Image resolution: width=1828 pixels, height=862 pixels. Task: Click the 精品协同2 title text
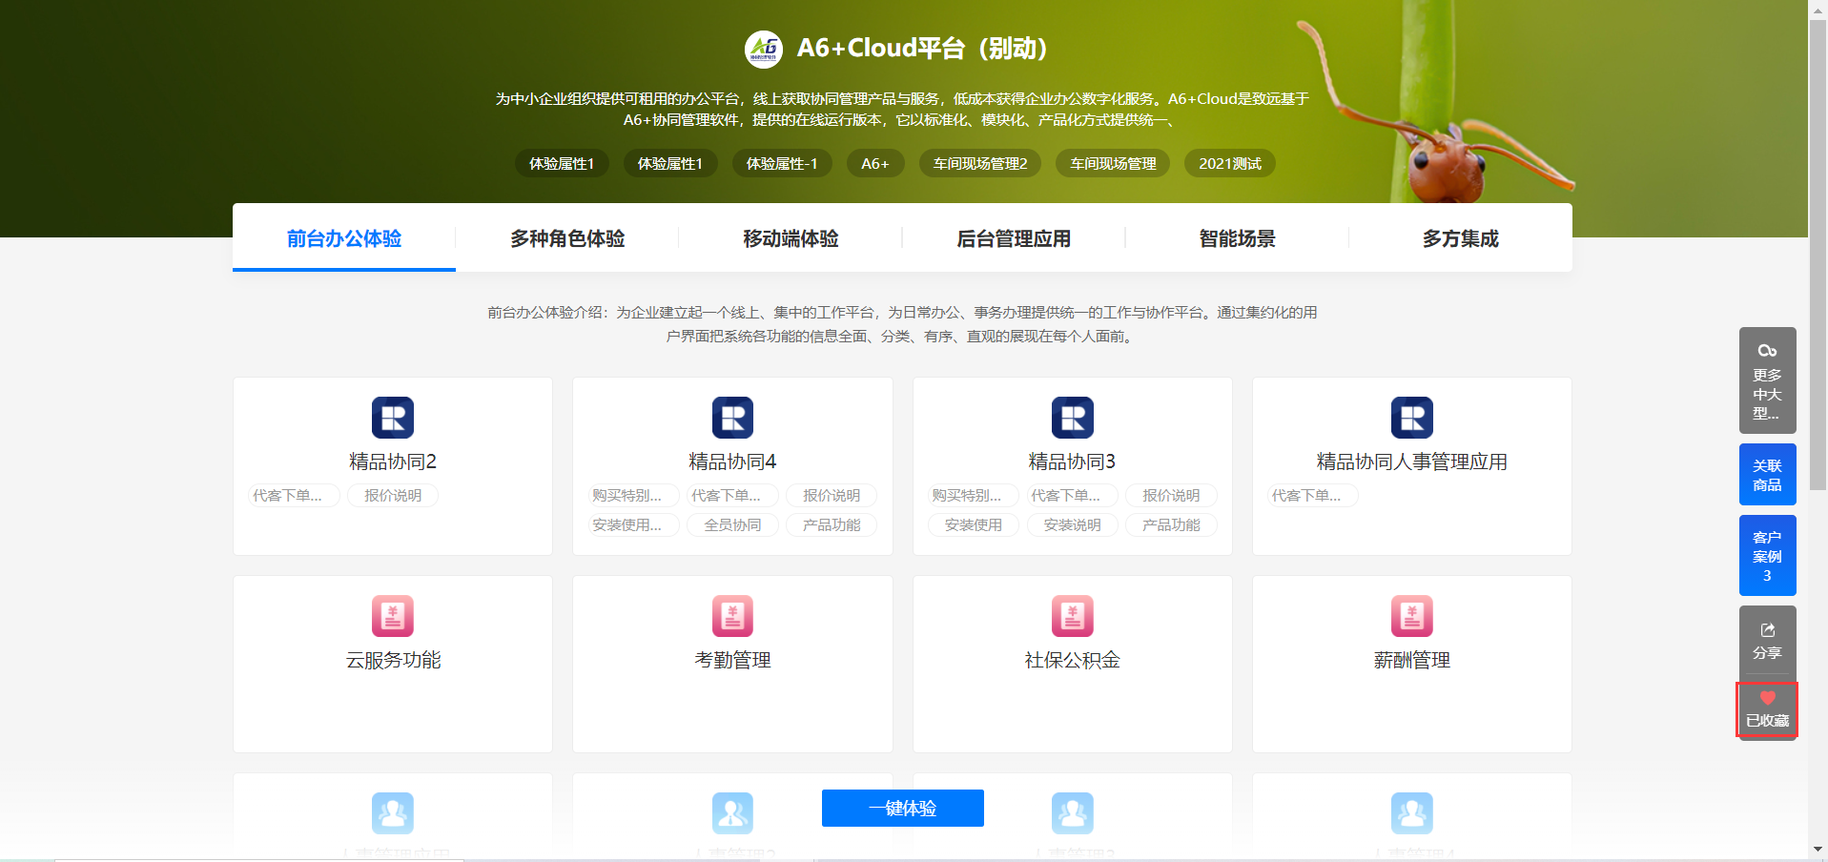pyautogui.click(x=393, y=462)
